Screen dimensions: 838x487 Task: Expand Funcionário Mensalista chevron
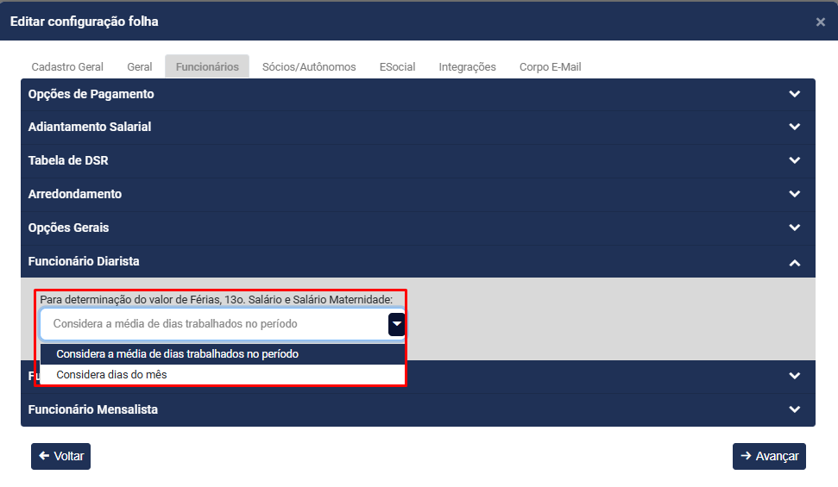pyautogui.click(x=795, y=409)
